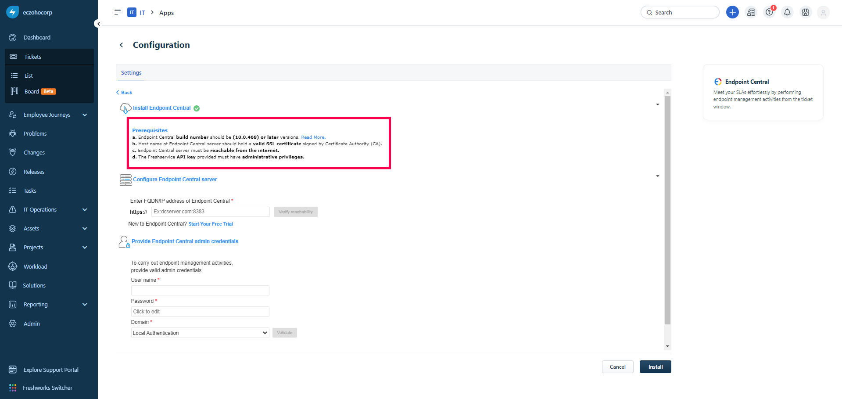The height and width of the screenshot is (399, 842).
Task: Click the vertical scrollbar in configuration panel
Action: tap(667, 211)
